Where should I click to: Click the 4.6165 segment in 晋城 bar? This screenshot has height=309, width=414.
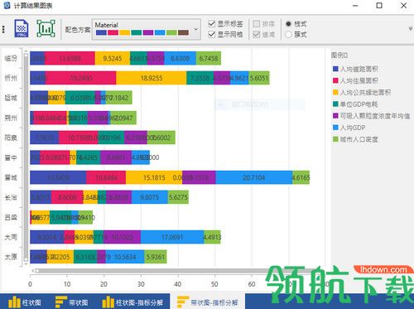(301, 177)
